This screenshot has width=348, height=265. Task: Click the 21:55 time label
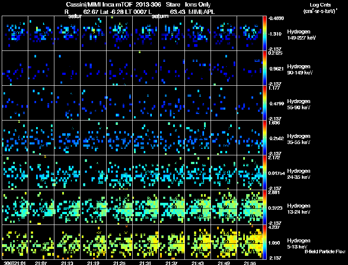coord(250,263)
